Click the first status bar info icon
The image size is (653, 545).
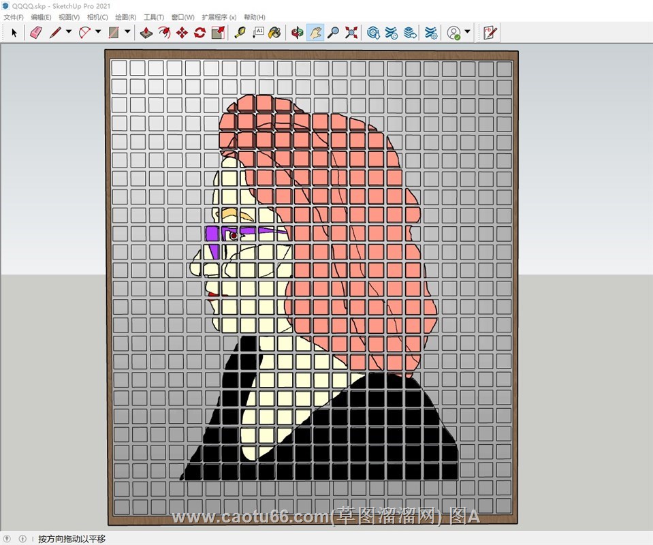[x=8, y=538]
